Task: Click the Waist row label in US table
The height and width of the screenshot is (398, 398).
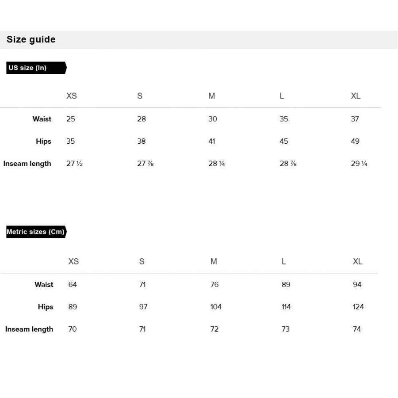Action: tap(42, 119)
